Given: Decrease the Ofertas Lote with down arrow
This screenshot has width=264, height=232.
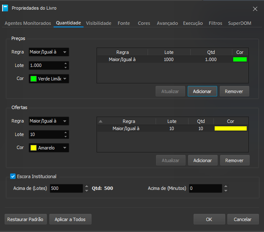Looking at the screenshot, I should coord(66,136).
